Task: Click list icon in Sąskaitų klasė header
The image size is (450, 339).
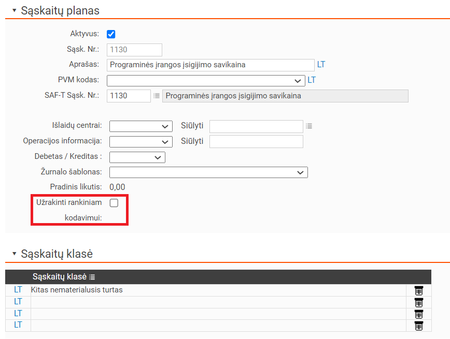Action: [92, 277]
